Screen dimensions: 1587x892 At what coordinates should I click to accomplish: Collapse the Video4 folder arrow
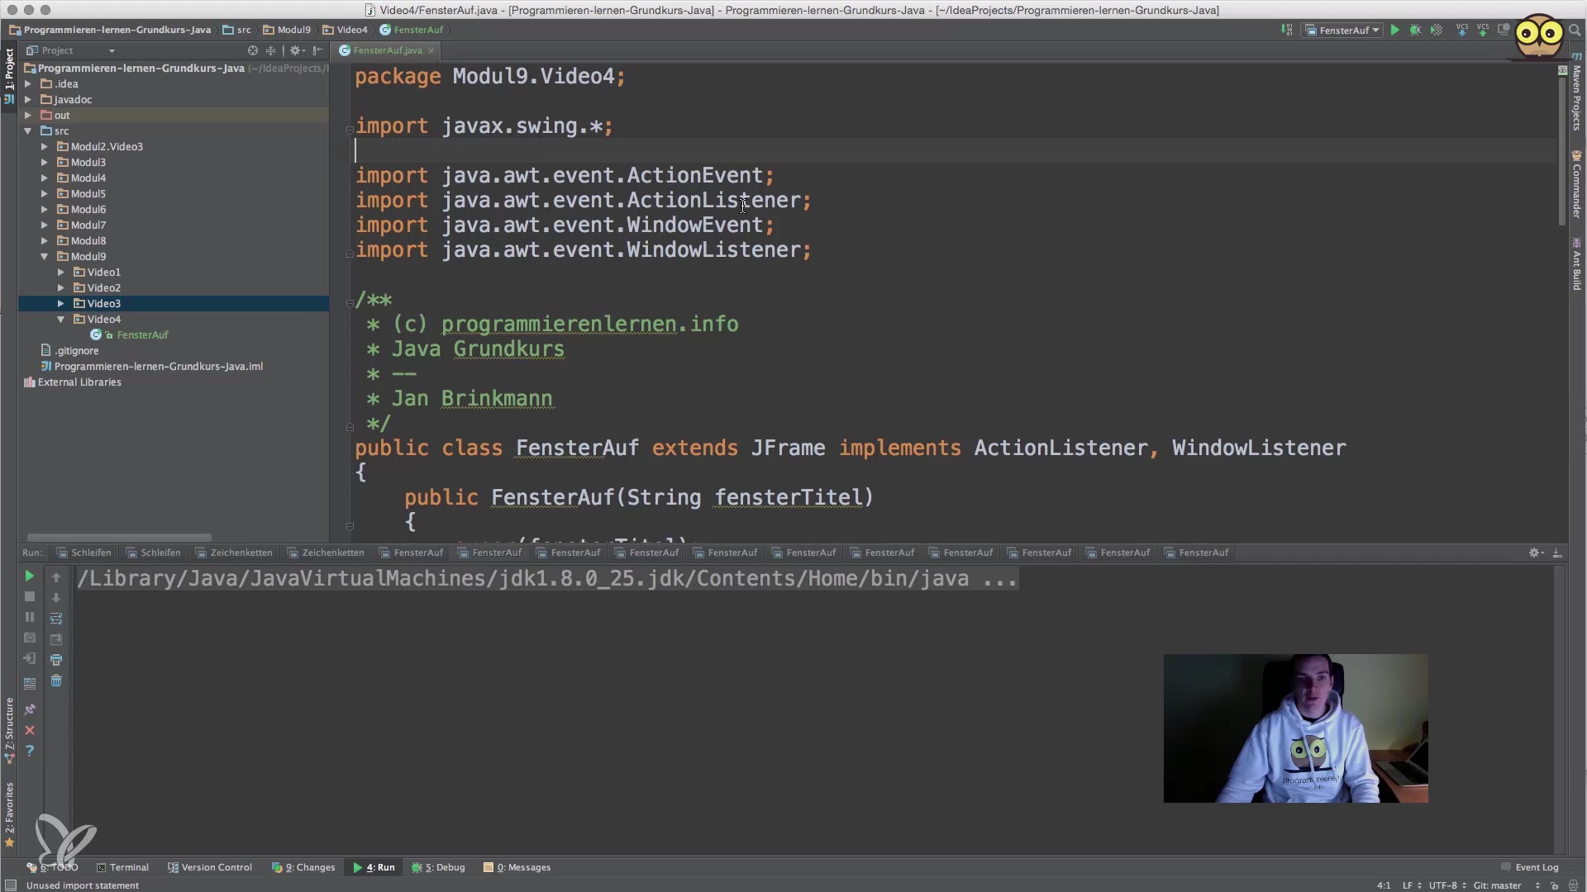pos(60,319)
